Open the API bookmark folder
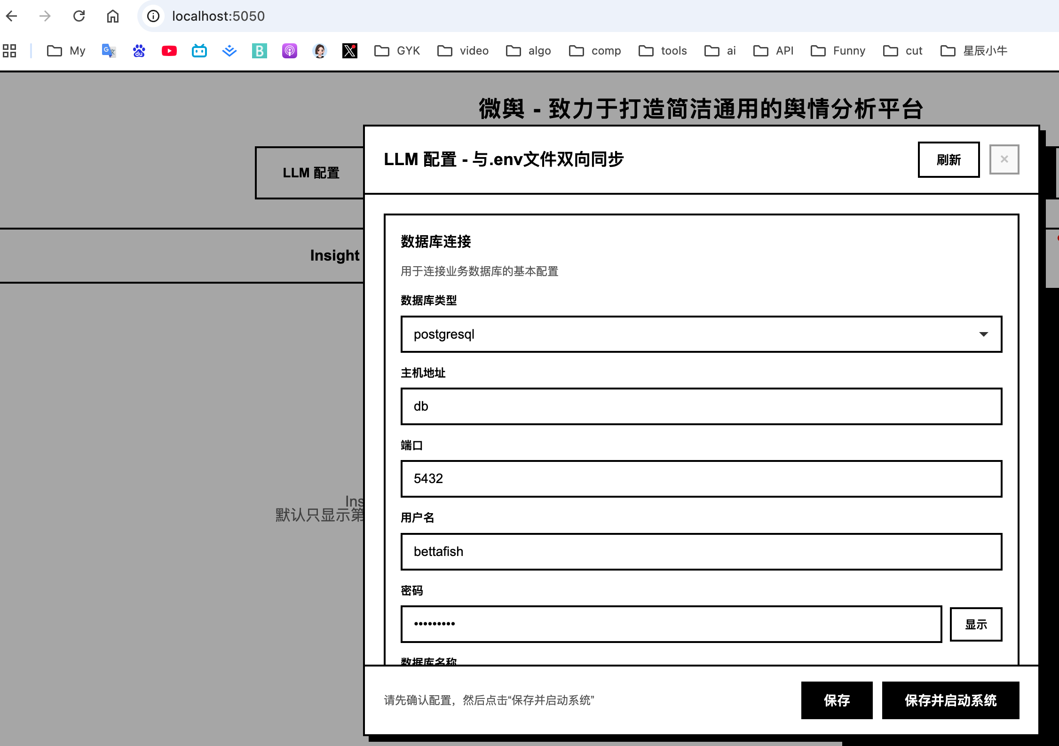The image size is (1059, 746). coord(774,51)
